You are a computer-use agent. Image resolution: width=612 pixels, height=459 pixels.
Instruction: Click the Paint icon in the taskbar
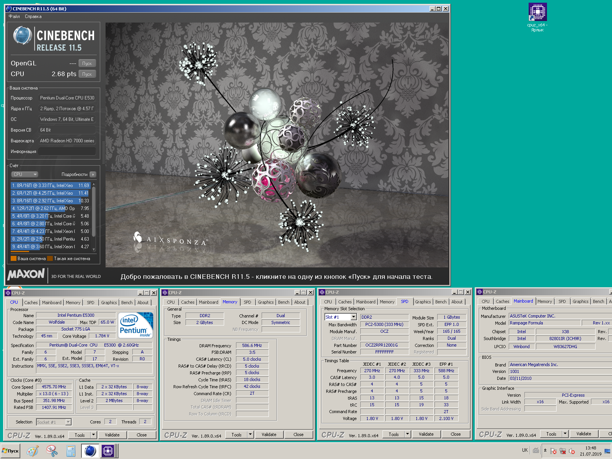tap(33, 451)
